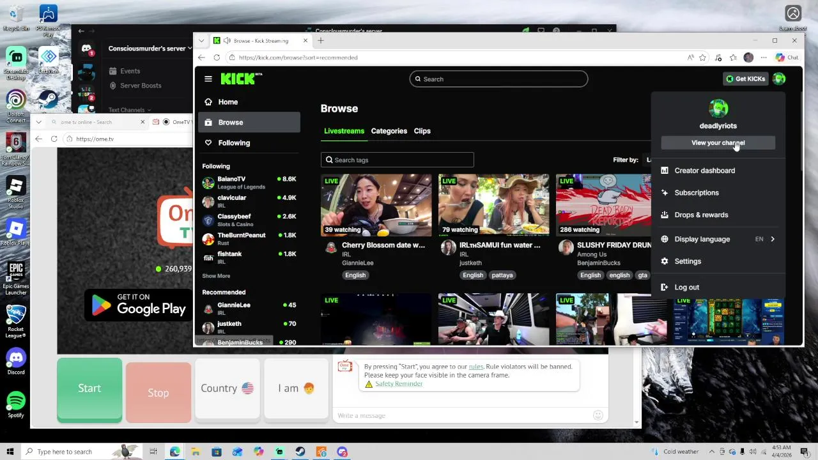The image size is (818, 460).
Task: Open TheBurntPeanut channel in sidebar
Action: (x=249, y=239)
